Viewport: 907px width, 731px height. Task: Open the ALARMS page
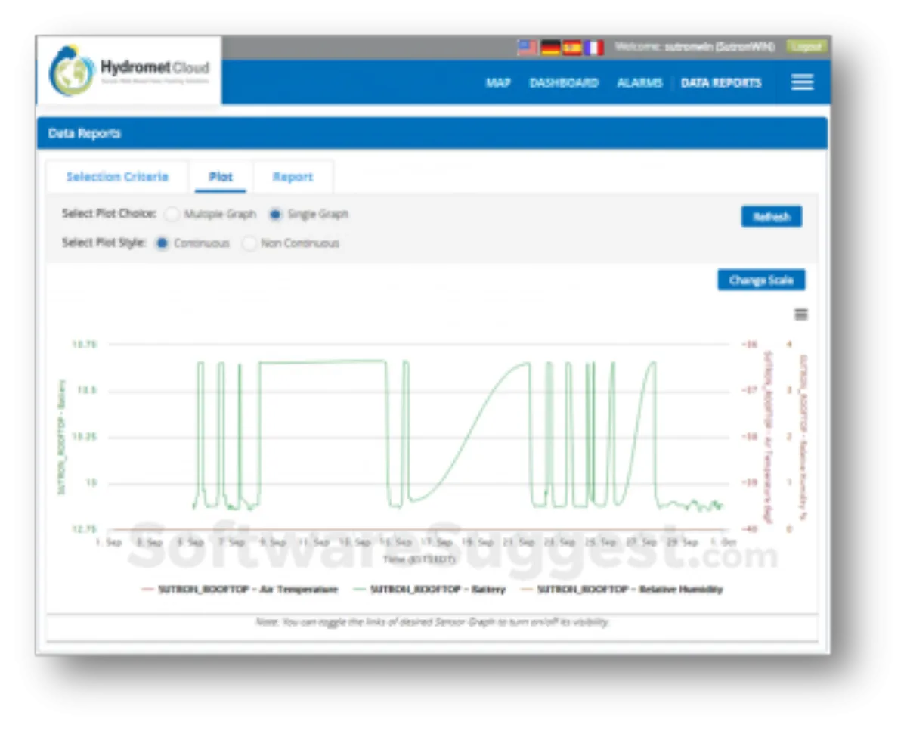tap(639, 83)
